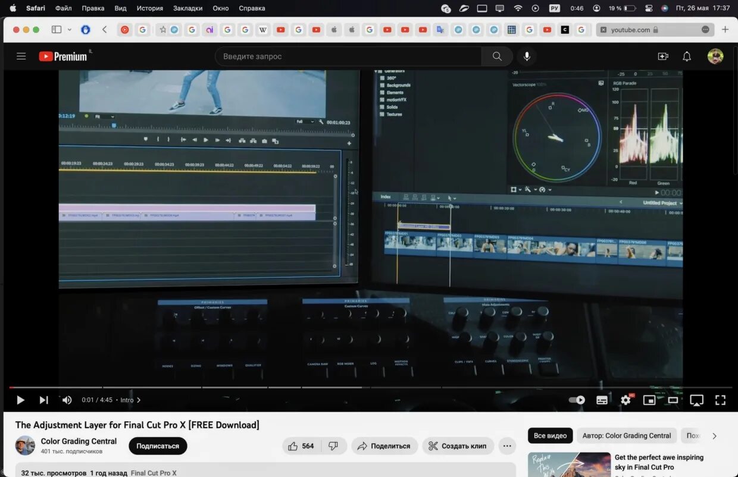Viewport: 738px width, 477px height.
Task: Play the video
Action: [20, 400]
